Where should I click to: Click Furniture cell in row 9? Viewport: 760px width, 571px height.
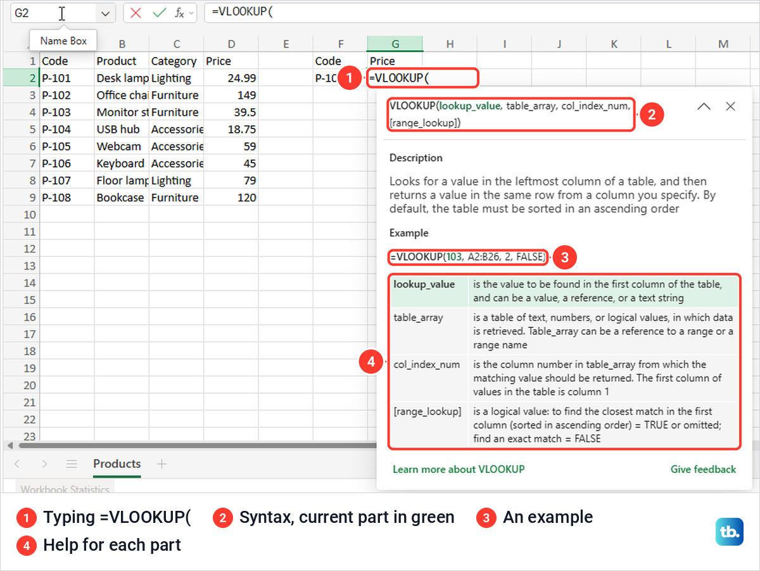coord(176,198)
